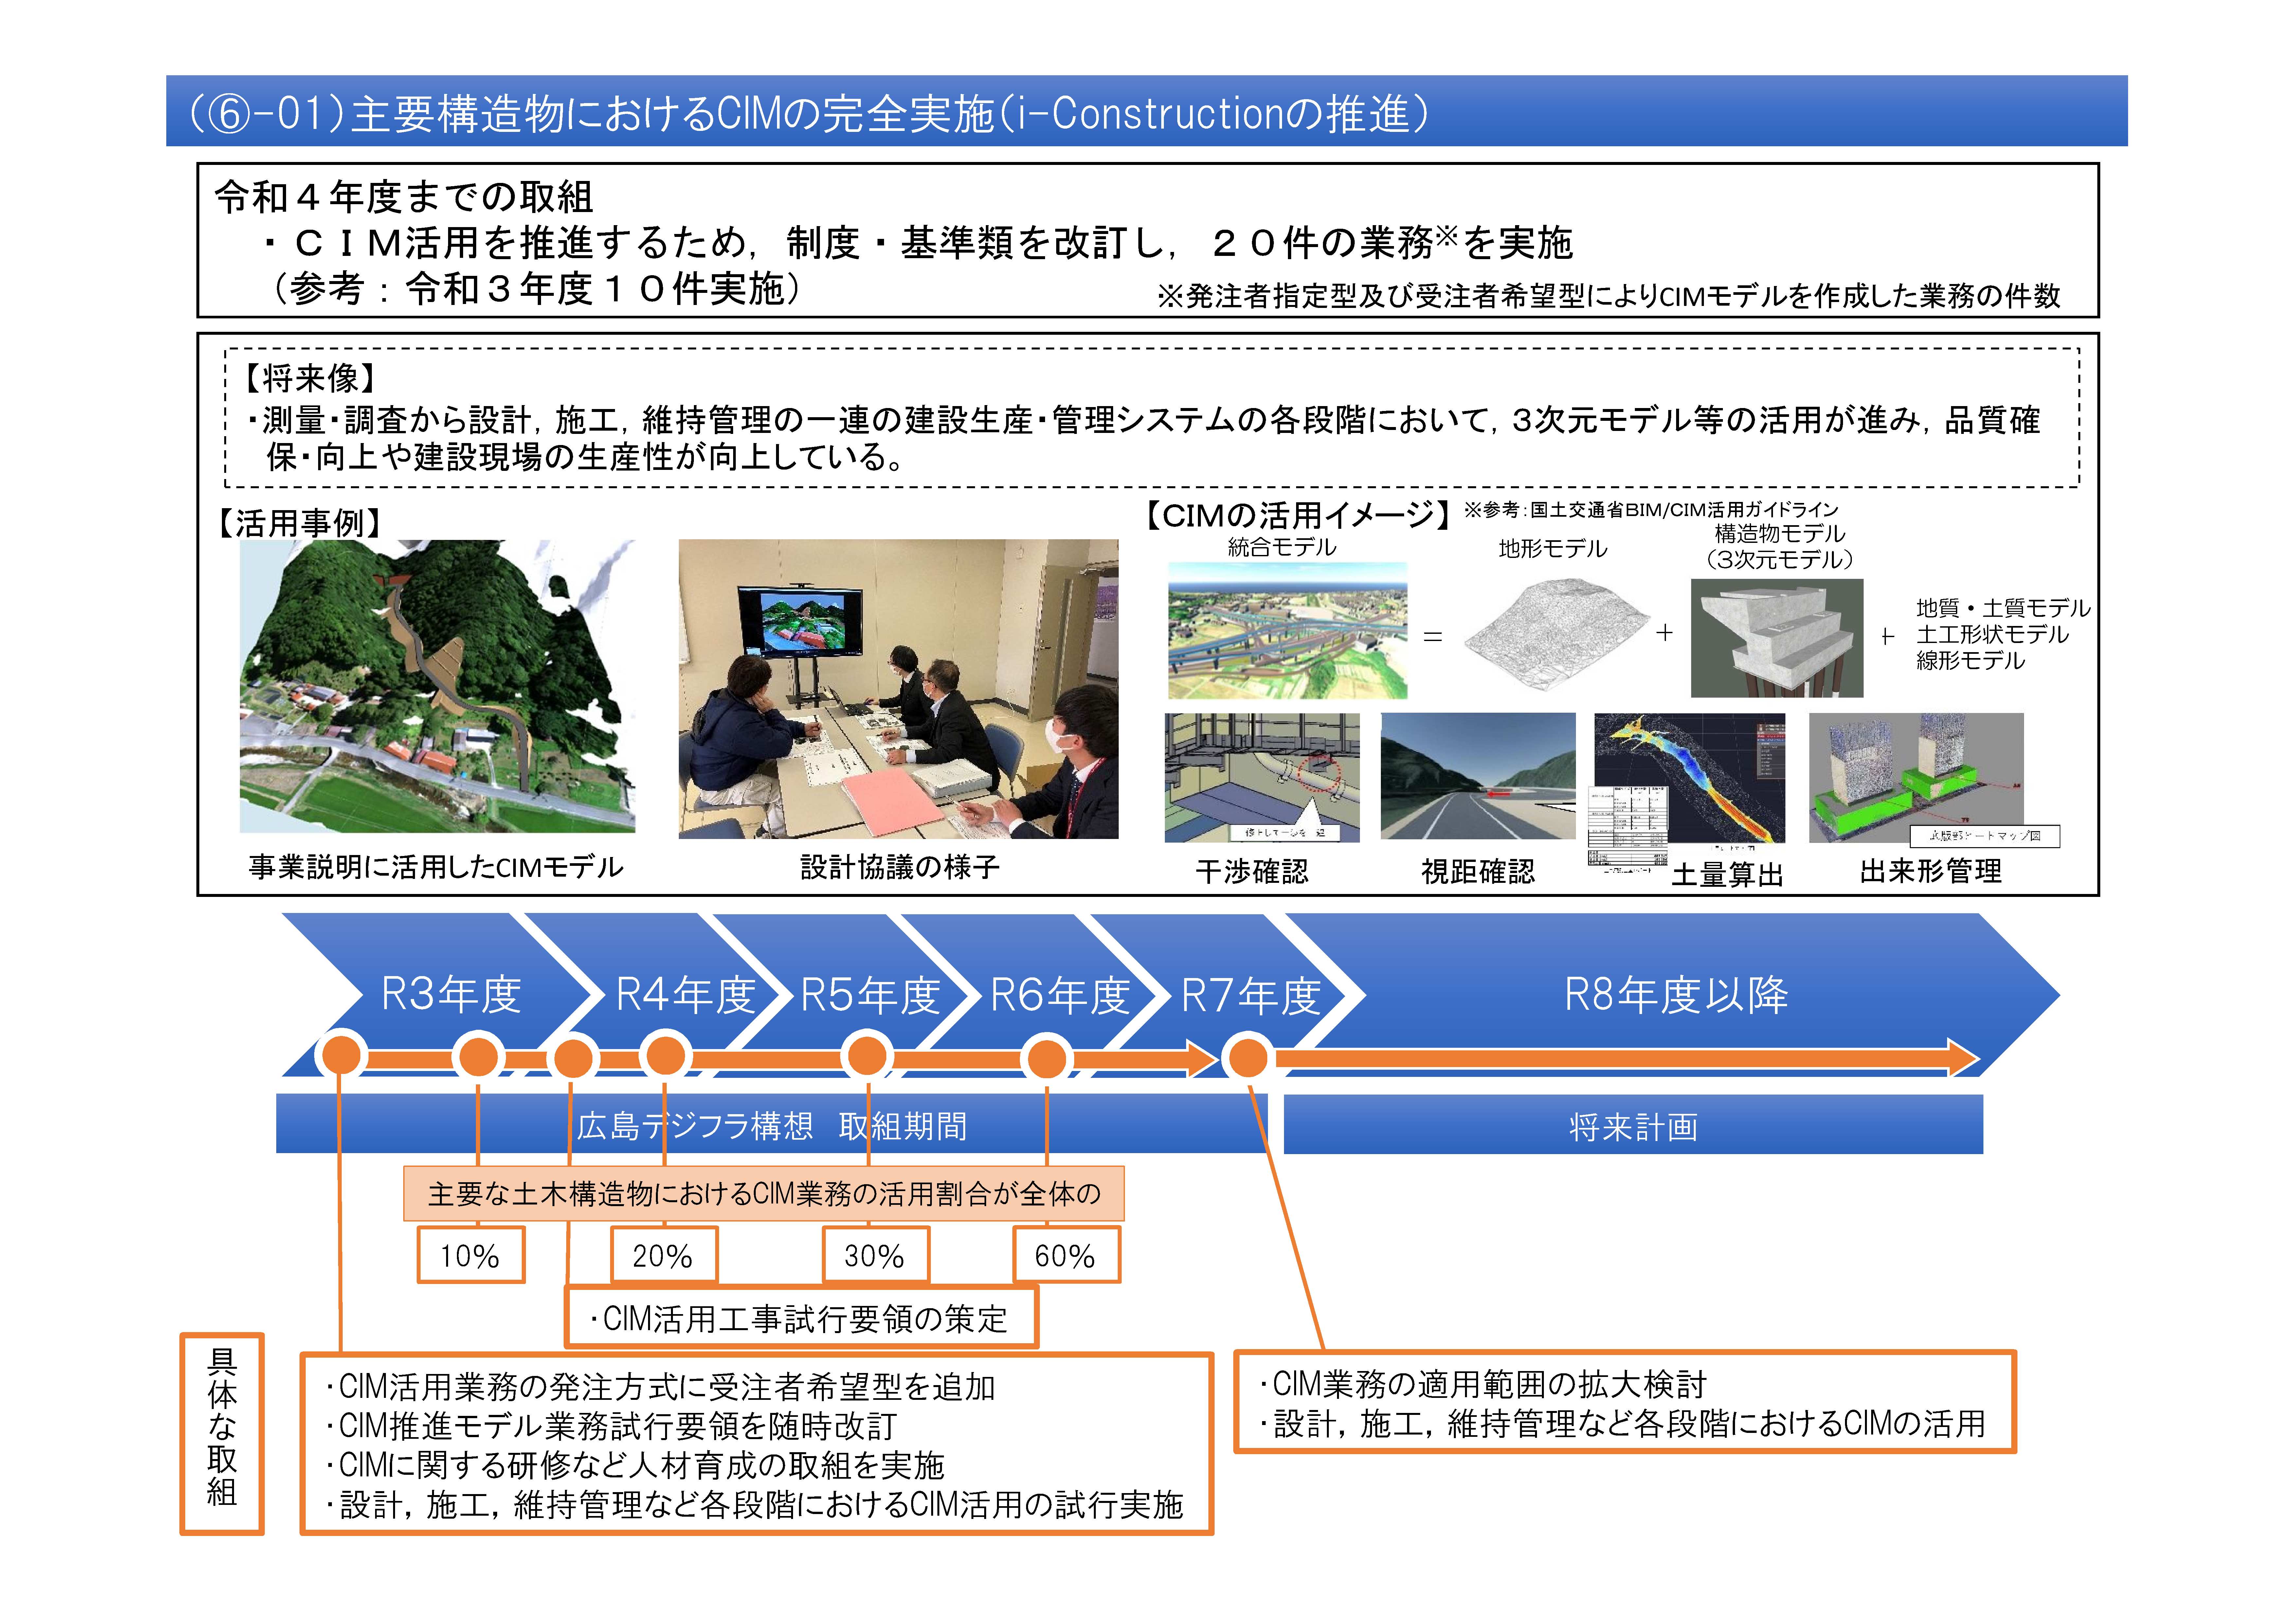
Task: Click the '・CIM活用工事試行要領の策定' box
Action: (x=802, y=1317)
